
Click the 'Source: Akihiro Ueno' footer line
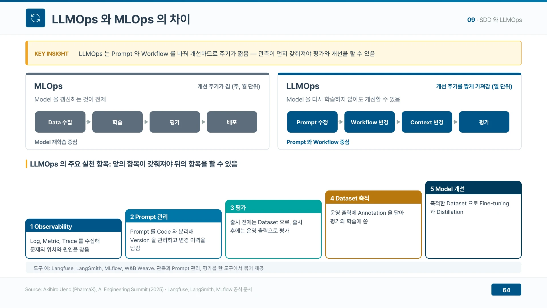coord(138,289)
